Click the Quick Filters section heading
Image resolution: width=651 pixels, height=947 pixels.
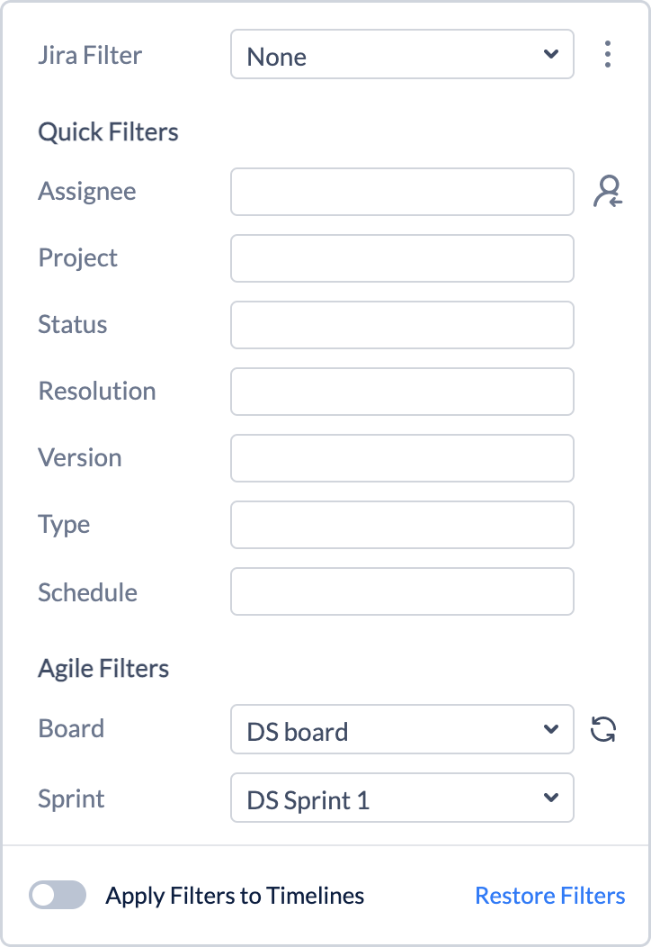click(108, 132)
